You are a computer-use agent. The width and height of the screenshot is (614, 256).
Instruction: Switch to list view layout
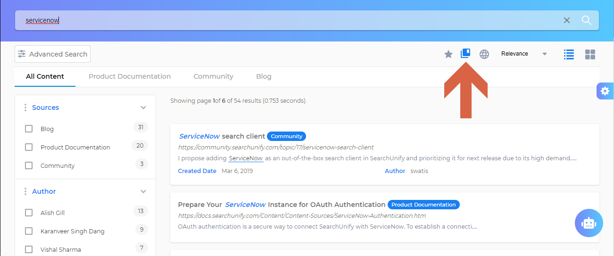pos(569,54)
